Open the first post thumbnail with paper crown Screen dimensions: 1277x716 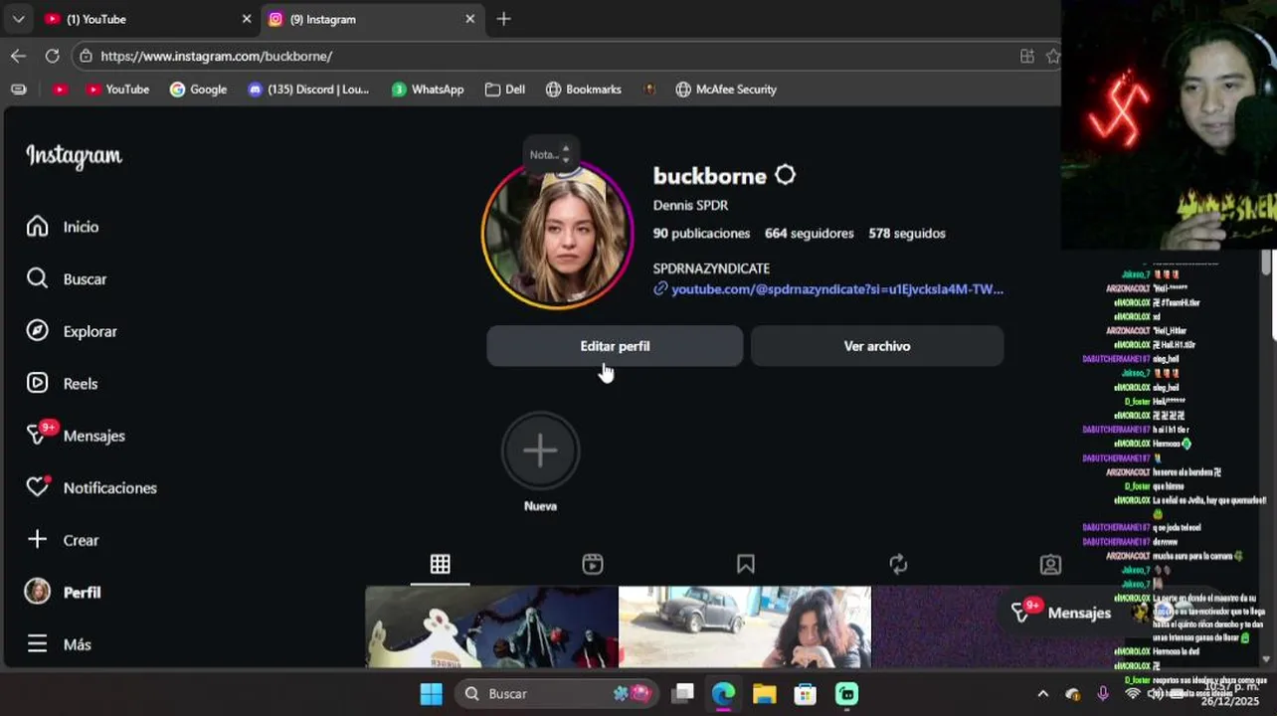click(x=491, y=626)
